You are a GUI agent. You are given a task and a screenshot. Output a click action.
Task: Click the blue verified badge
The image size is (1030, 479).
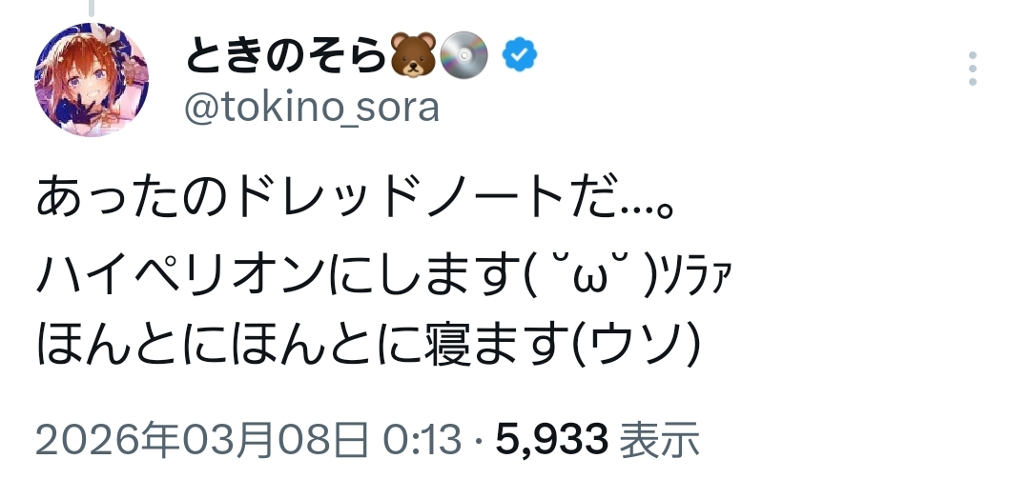click(x=520, y=57)
